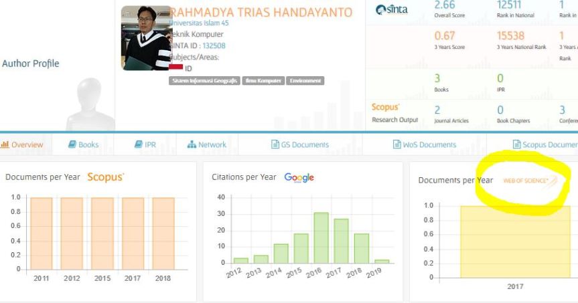Click the SINTA ID 132508 link
Image resolution: width=578 pixels, height=303 pixels.
(x=214, y=45)
